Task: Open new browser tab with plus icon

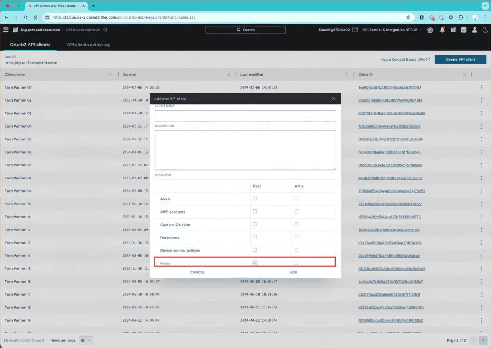Action: point(93,5)
